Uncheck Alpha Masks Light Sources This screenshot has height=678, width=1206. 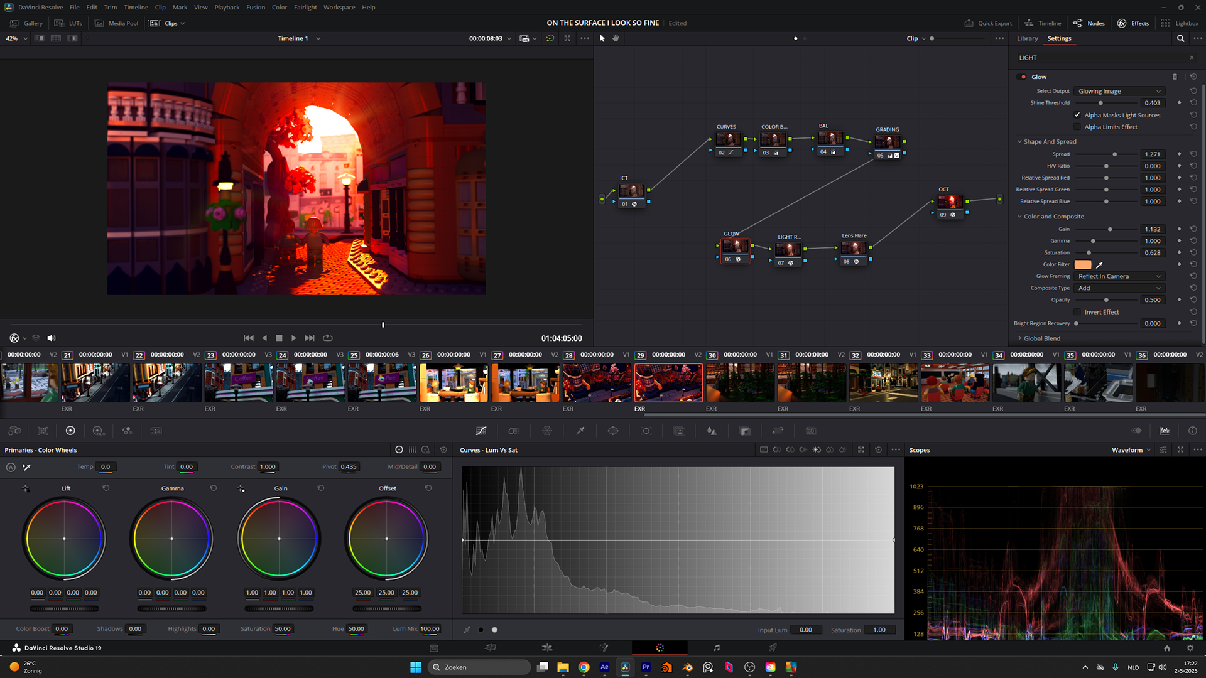coord(1077,115)
